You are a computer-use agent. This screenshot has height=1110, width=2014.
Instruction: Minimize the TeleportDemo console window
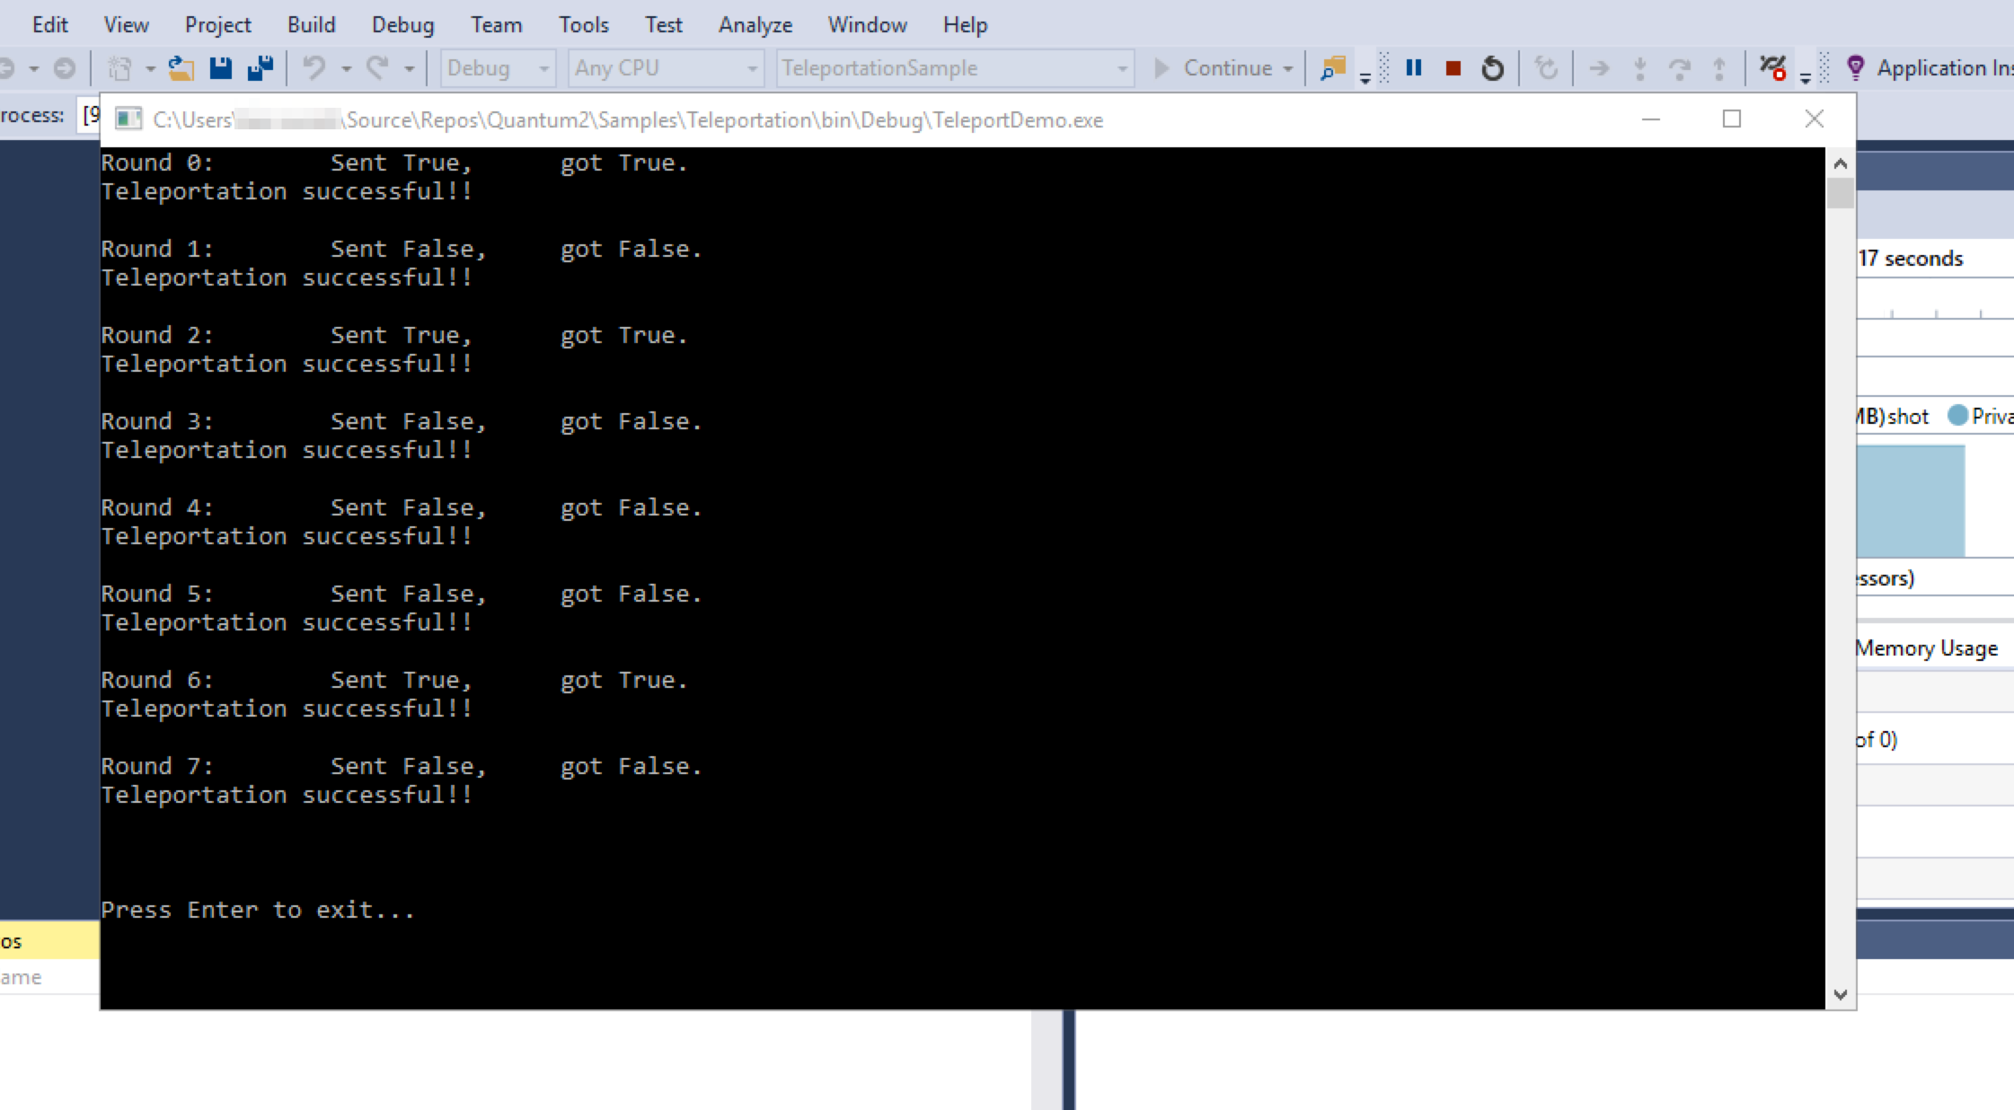click(x=1650, y=119)
